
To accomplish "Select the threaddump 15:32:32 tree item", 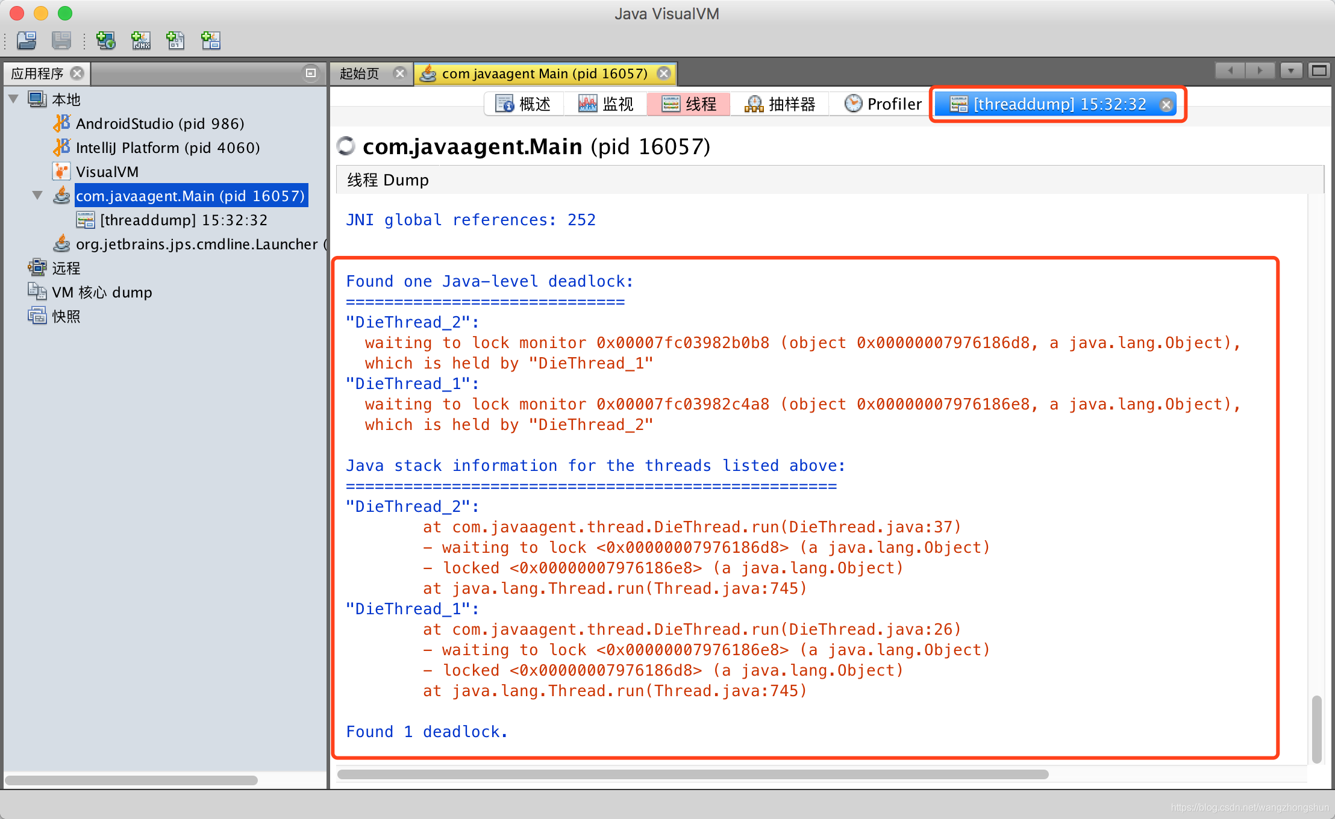I will click(x=183, y=220).
